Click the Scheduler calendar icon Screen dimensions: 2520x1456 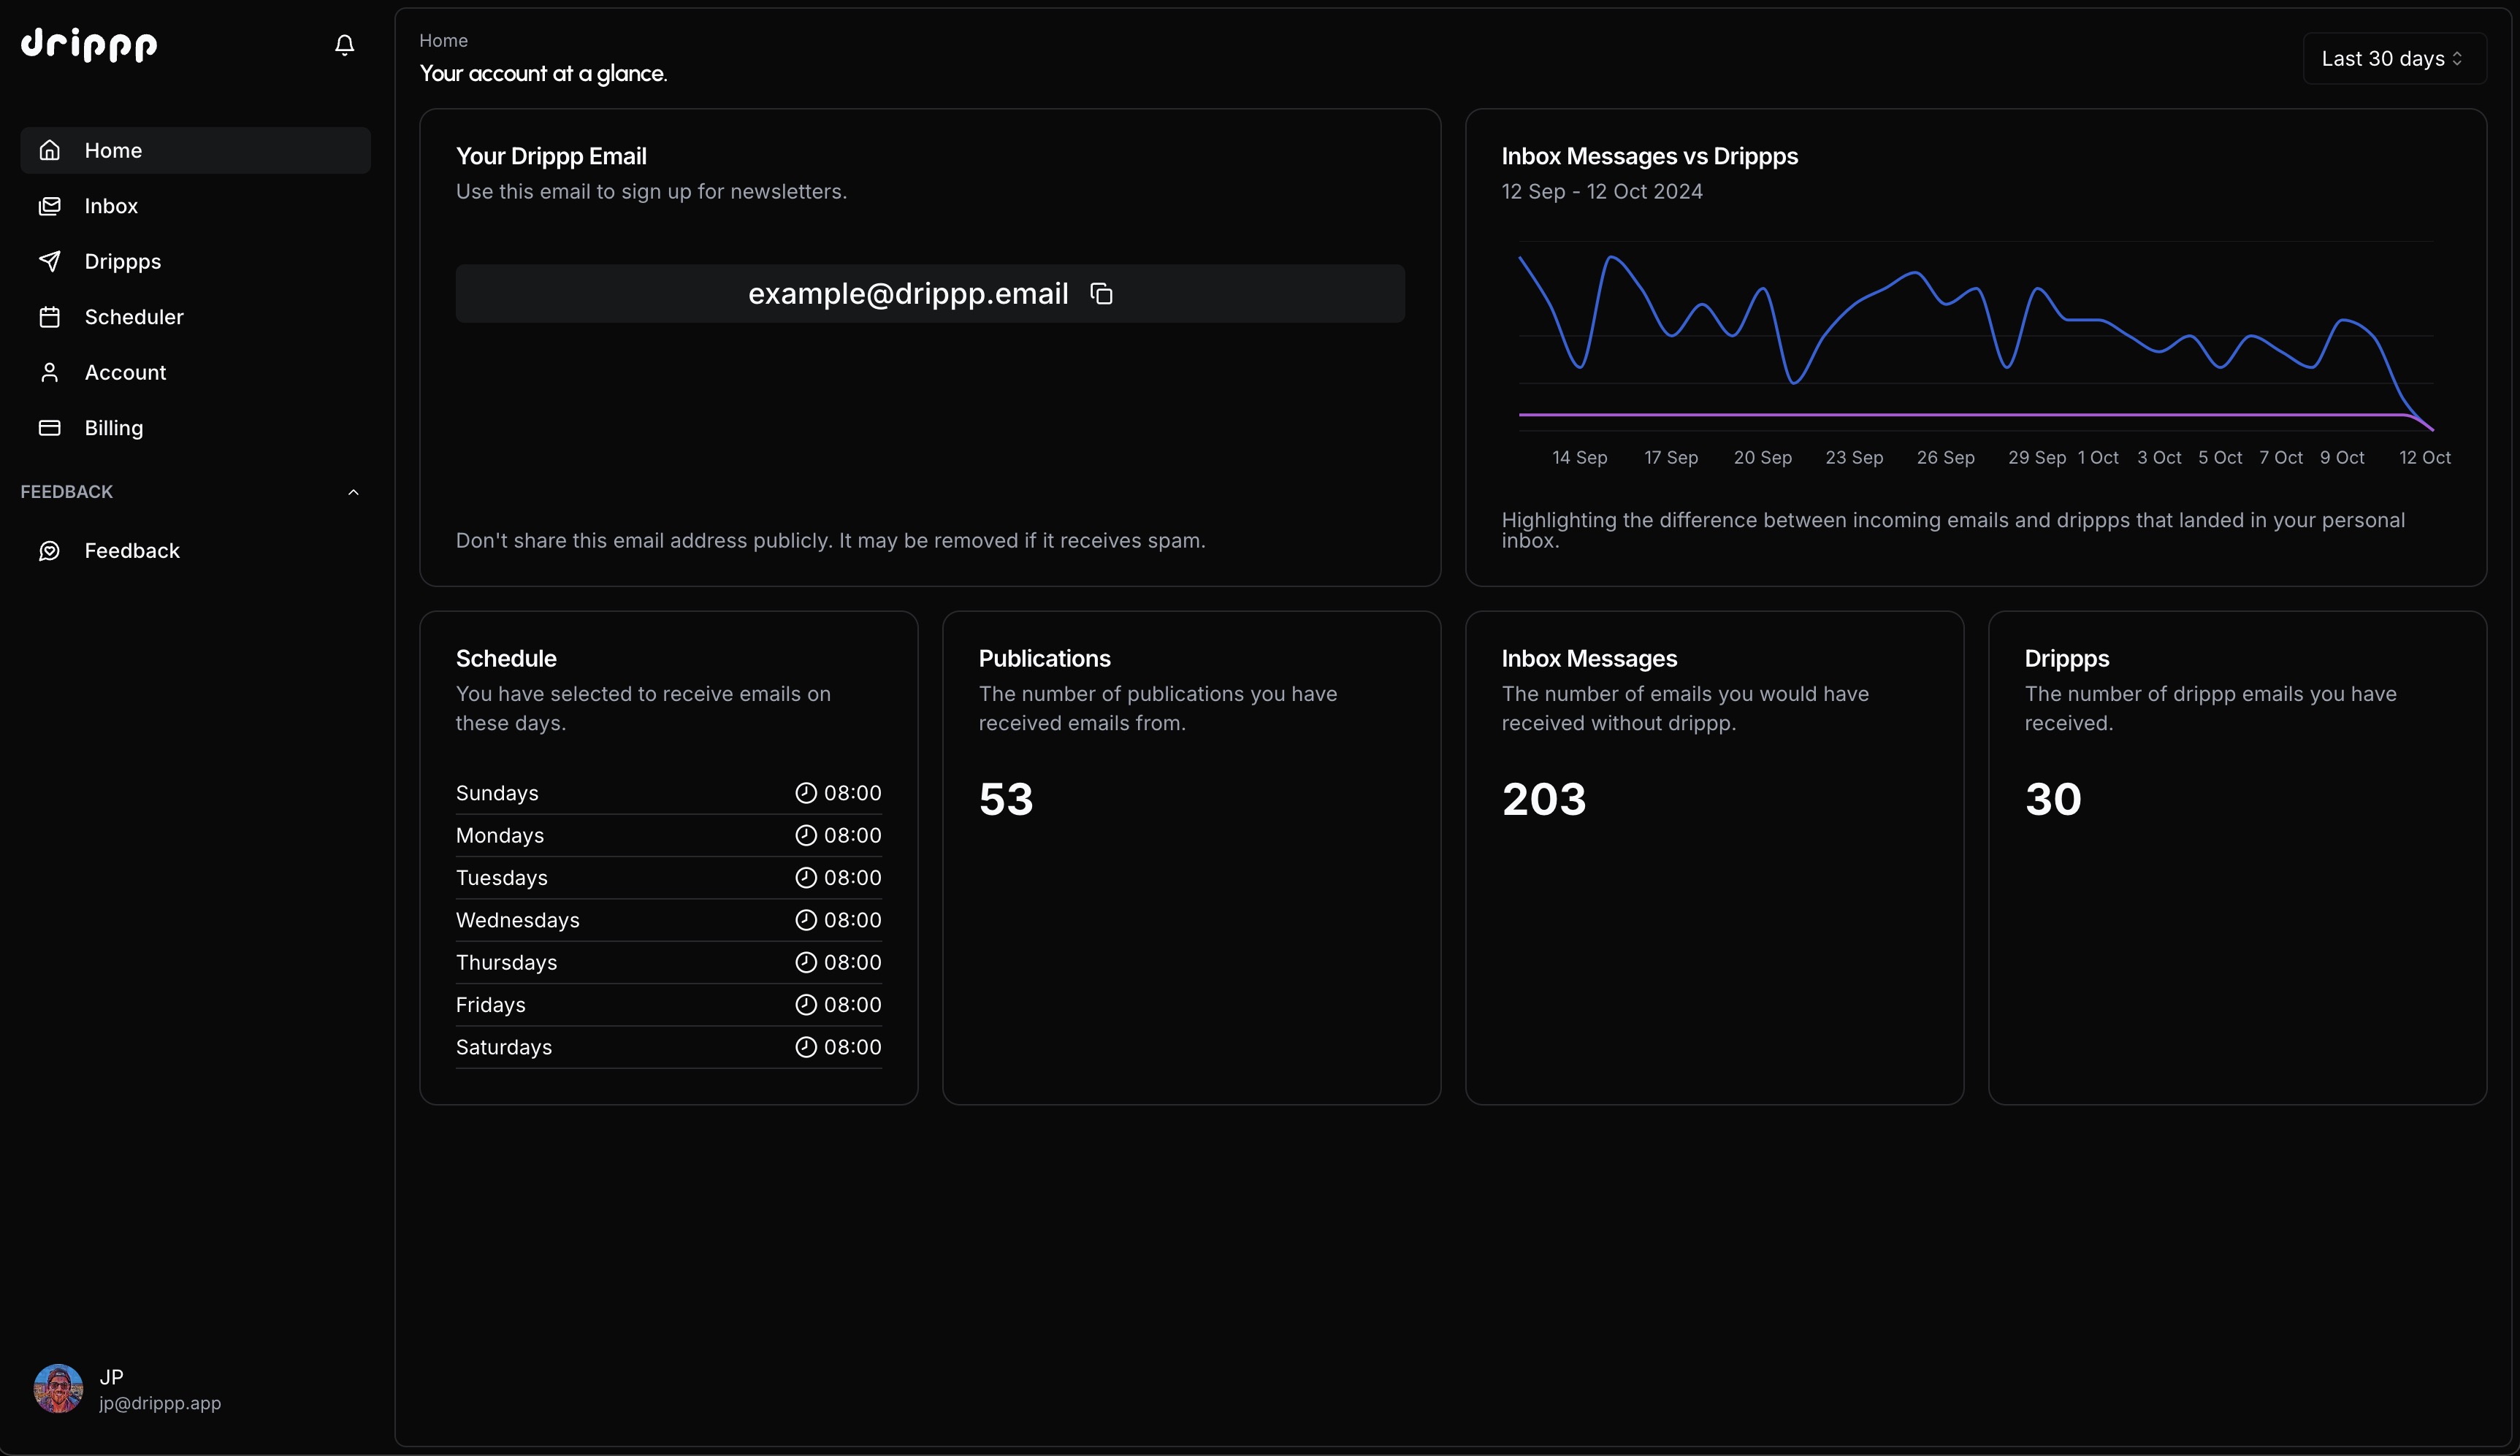pyautogui.click(x=49, y=317)
